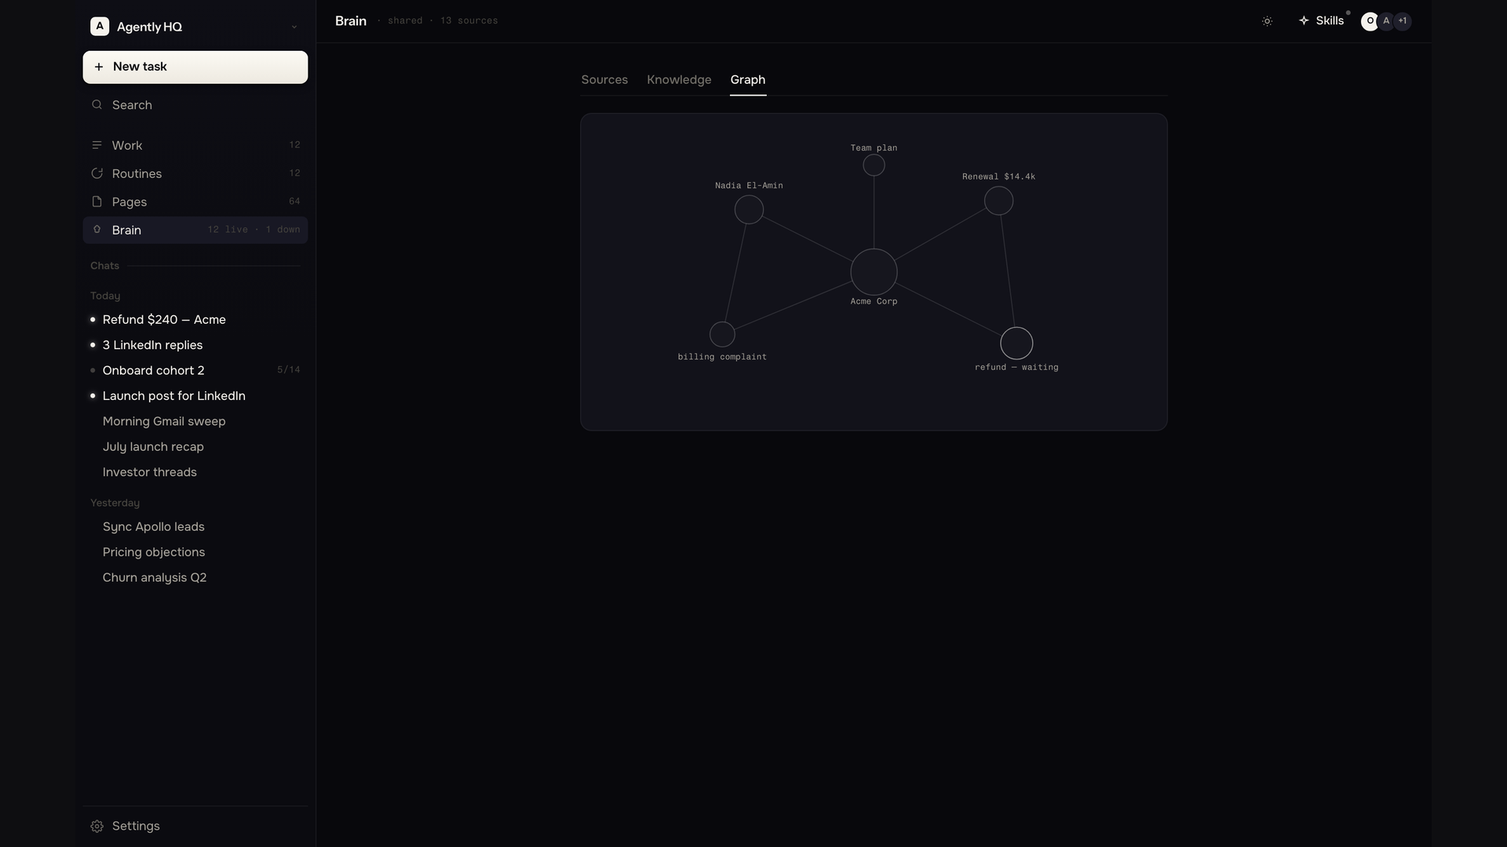Open the July launch recap chat
The image size is (1507, 847).
tap(195, 447)
